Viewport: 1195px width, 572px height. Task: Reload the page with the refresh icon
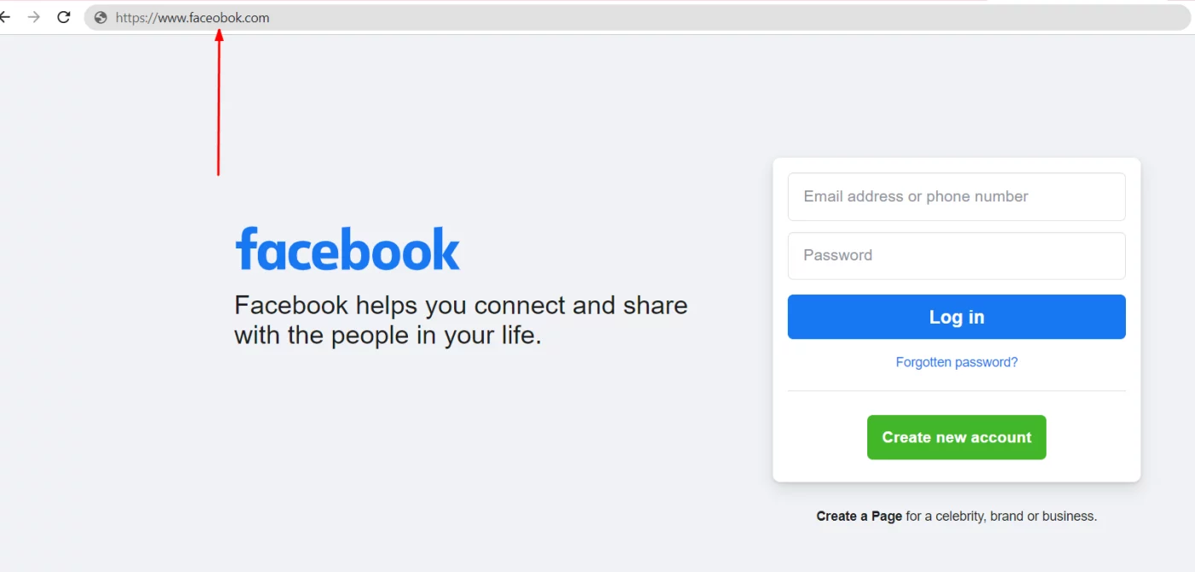pyautogui.click(x=63, y=17)
